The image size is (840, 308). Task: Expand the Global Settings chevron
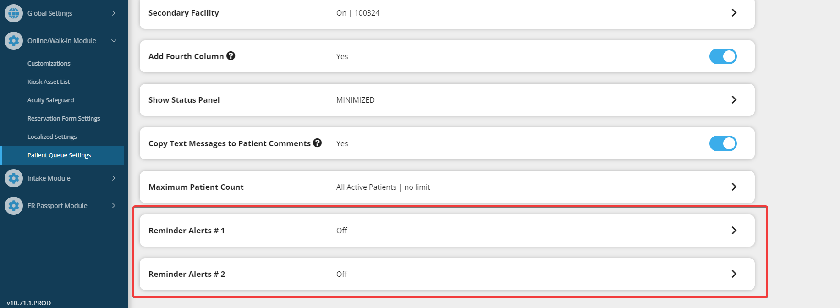tap(114, 13)
